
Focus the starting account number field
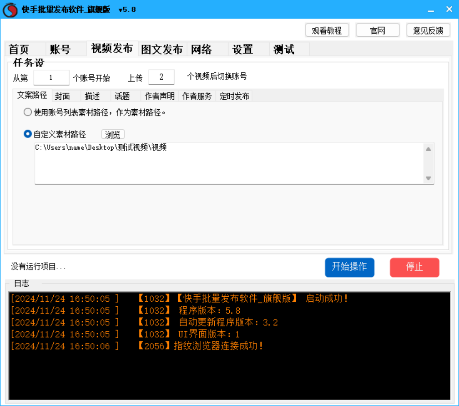51,77
